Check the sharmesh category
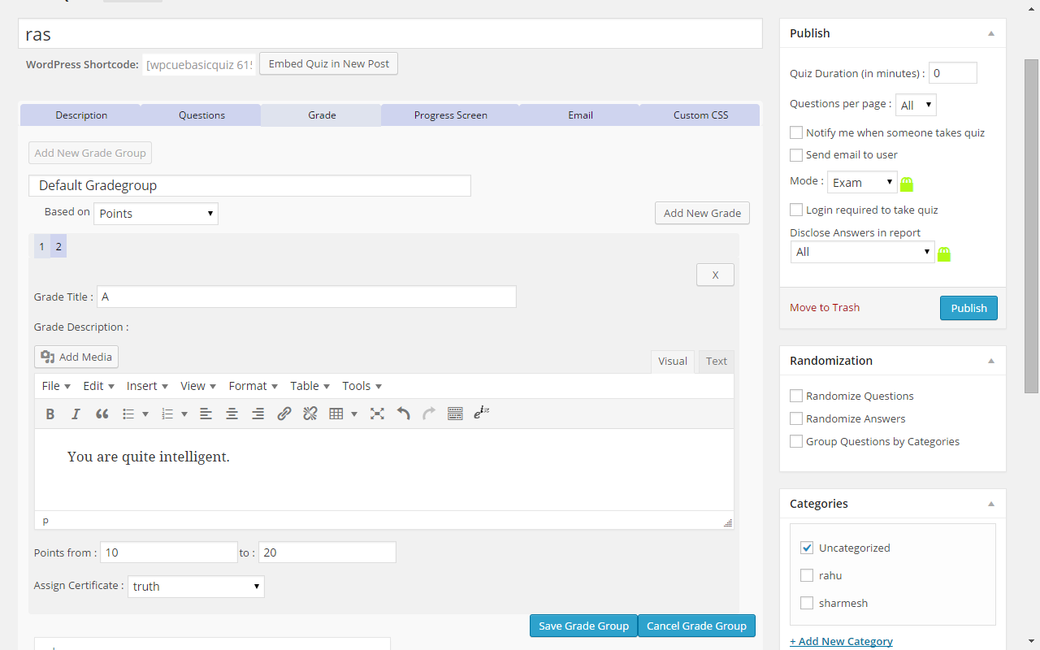1040x650 pixels. click(807, 603)
